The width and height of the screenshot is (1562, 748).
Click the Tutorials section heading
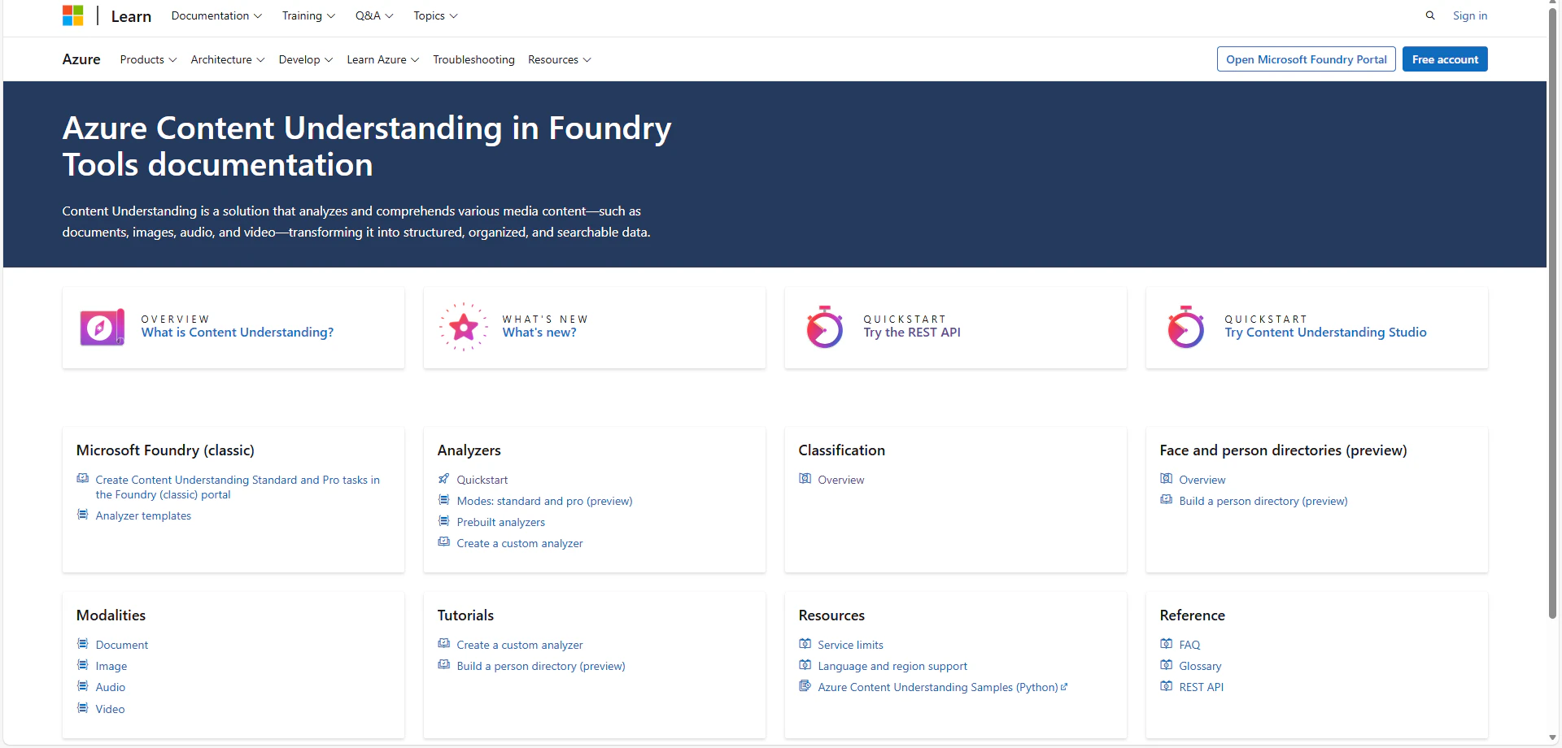[x=465, y=615]
